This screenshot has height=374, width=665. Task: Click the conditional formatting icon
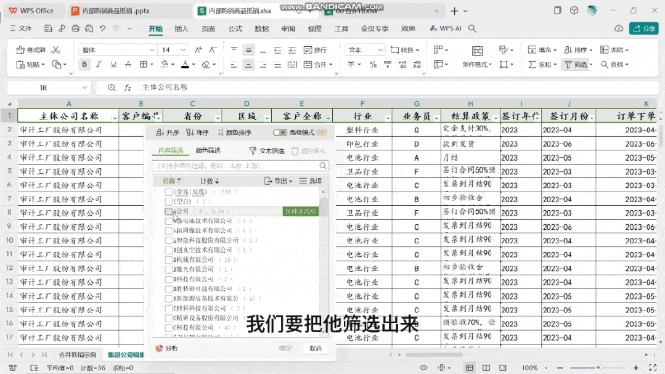point(477,51)
